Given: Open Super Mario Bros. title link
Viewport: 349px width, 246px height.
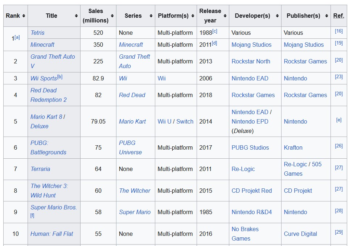Looking at the screenshot, I should click(54, 207).
